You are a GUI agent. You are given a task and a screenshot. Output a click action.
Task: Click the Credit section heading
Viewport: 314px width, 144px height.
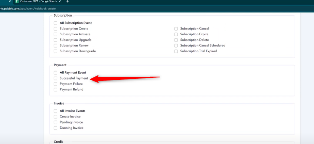pyautogui.click(x=58, y=142)
